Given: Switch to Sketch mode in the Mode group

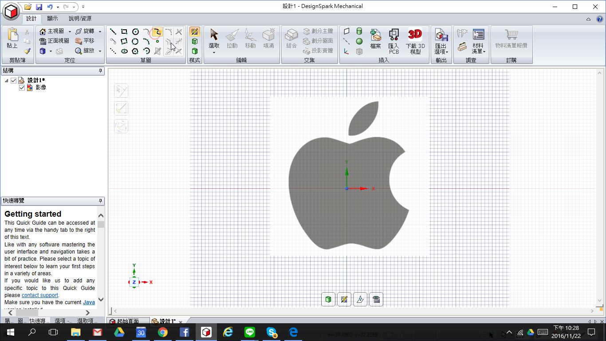Looking at the screenshot, I should coord(194,32).
